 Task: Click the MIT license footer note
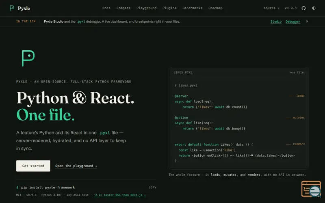(x=19, y=195)
